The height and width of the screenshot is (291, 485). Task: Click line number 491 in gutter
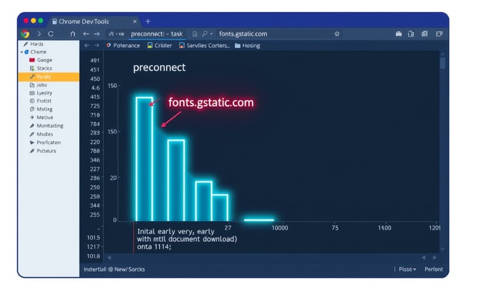(95, 61)
